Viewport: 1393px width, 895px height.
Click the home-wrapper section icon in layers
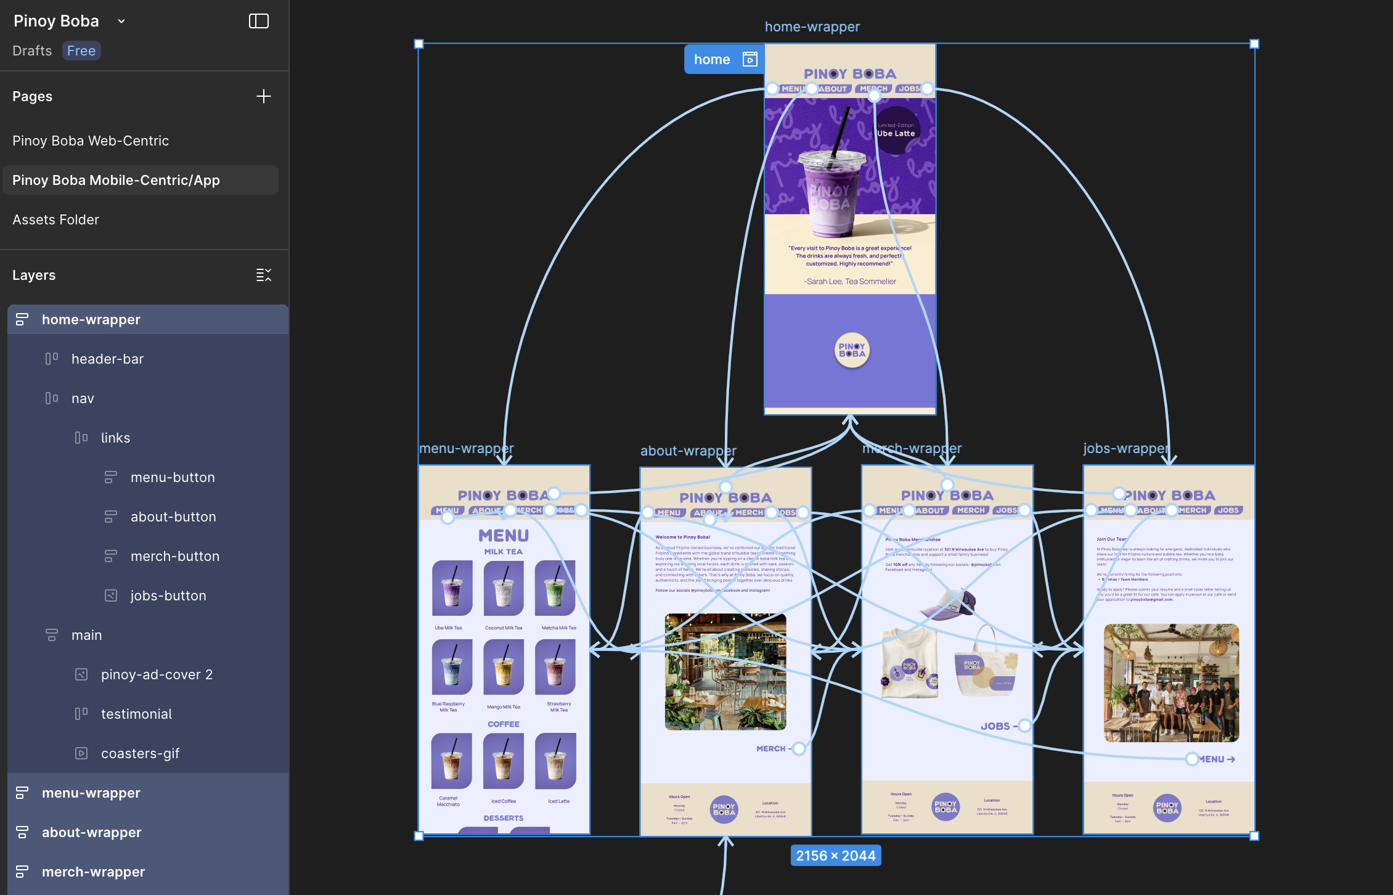(x=22, y=319)
